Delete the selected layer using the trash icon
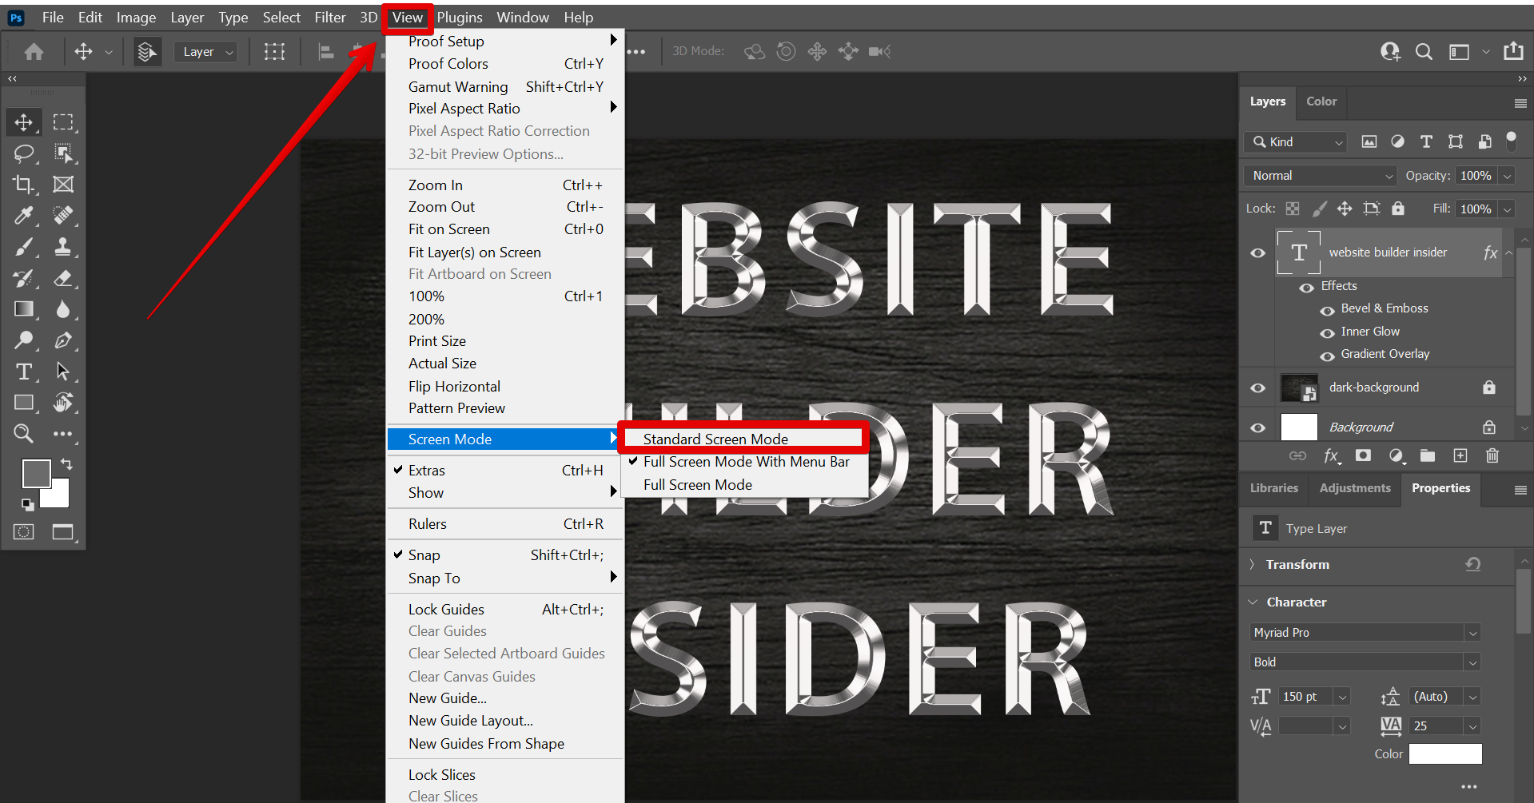The image size is (1534, 803). [1492, 455]
